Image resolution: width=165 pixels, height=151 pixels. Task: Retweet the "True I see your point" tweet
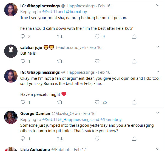59,36
